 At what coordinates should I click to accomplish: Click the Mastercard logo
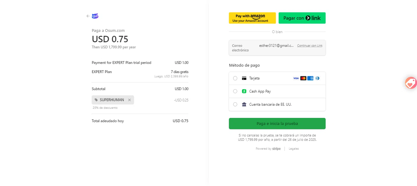pyautogui.click(x=303, y=78)
